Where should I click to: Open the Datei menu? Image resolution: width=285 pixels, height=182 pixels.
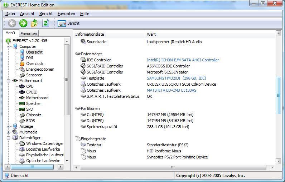pyautogui.click(x=10, y=14)
